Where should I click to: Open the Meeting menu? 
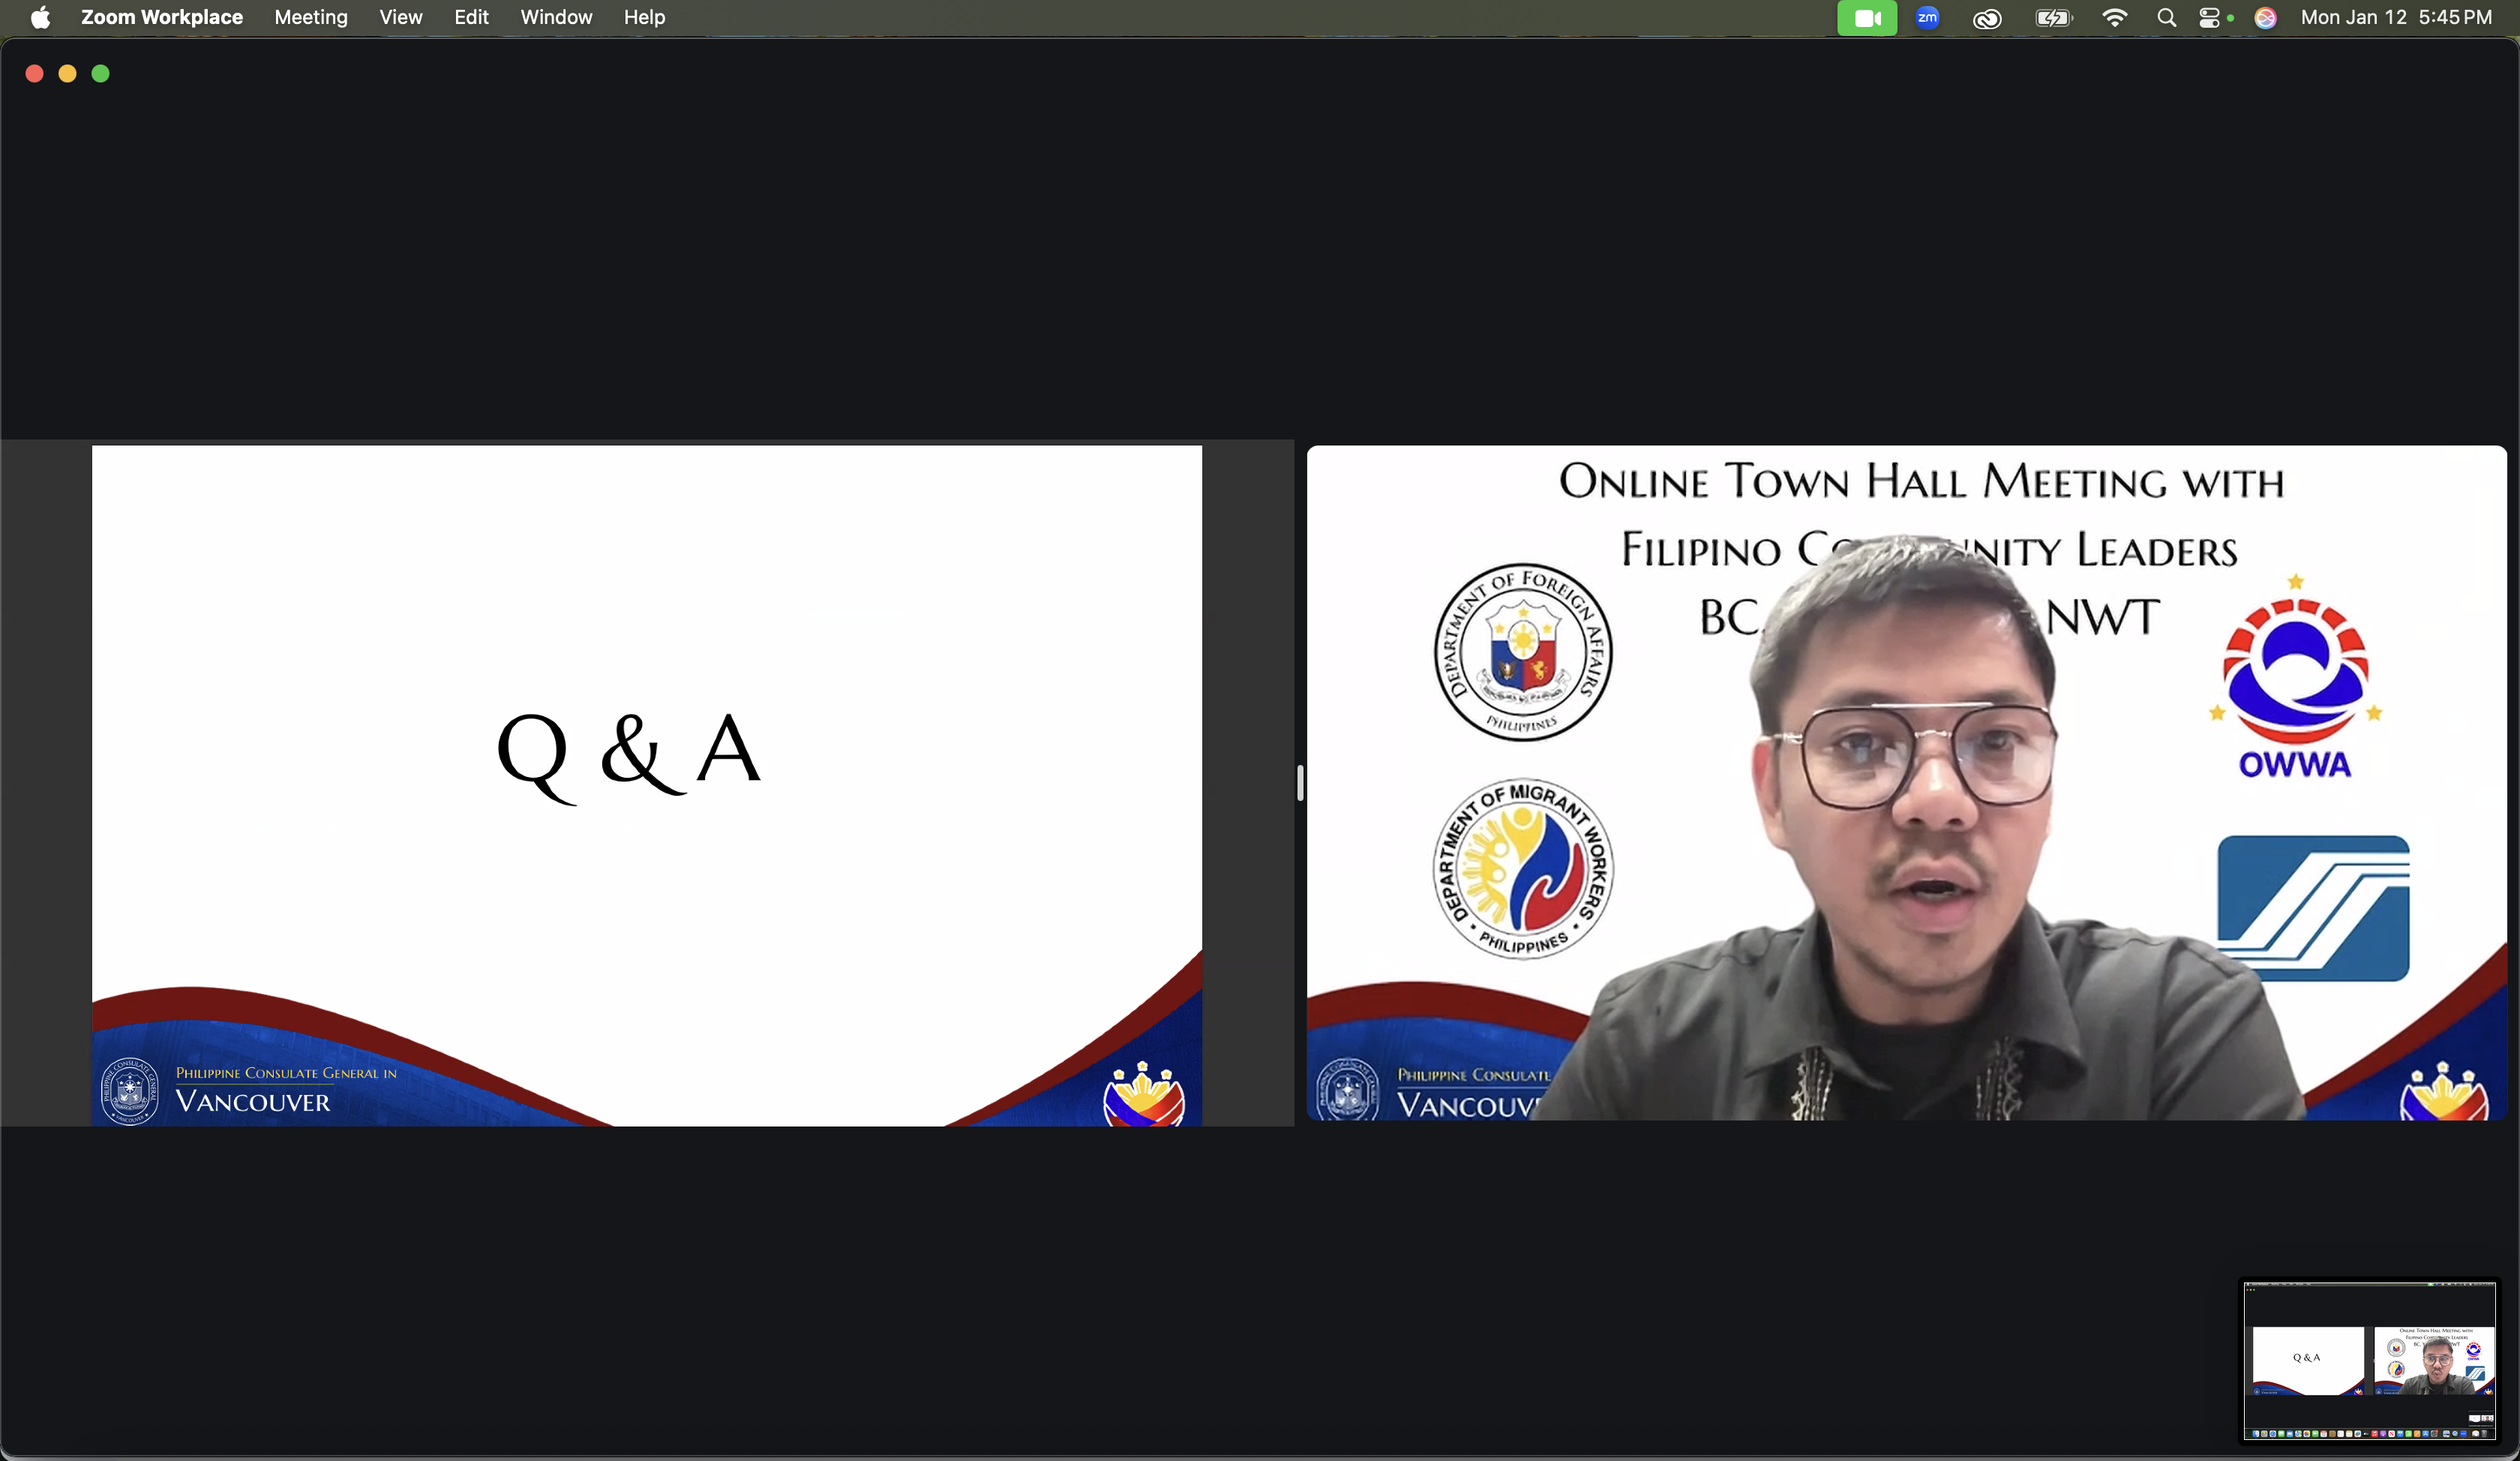coord(310,18)
